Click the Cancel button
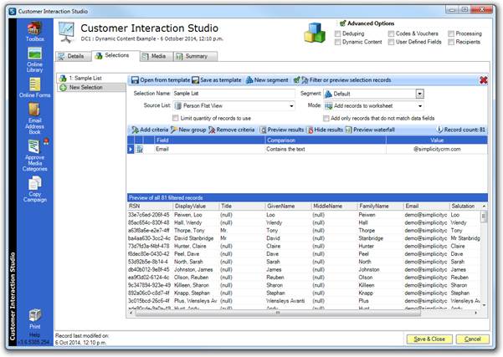 (473, 339)
